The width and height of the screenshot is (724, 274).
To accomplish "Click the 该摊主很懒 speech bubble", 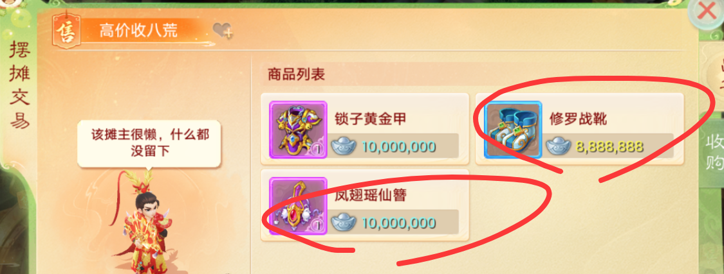I will (x=149, y=144).
